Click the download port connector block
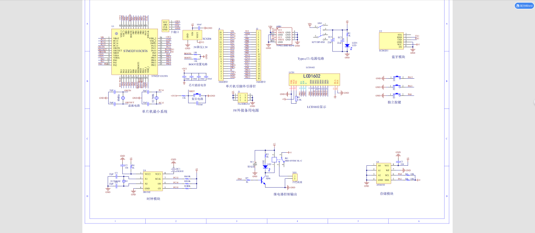The image size is (535, 233). coord(166,26)
